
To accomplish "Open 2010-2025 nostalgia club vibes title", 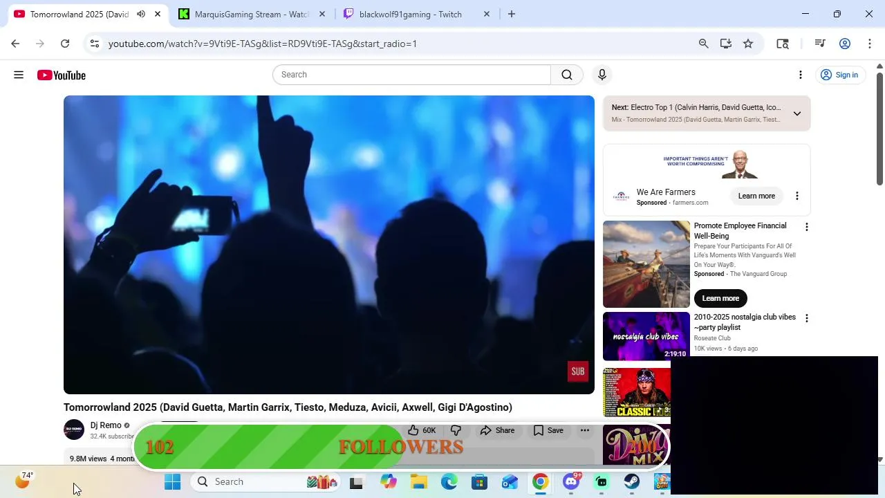I will [745, 322].
